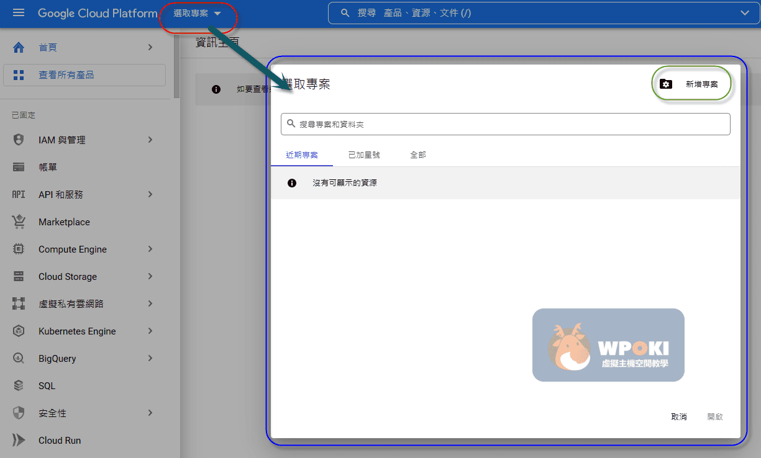The image size is (761, 458).
Task: Click the 新增專案 new project button
Action: (x=691, y=84)
